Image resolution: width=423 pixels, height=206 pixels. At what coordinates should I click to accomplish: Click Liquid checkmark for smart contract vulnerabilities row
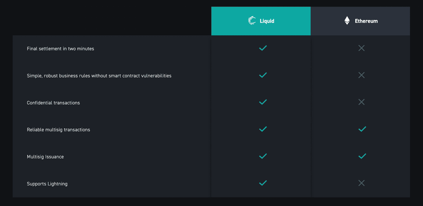[x=263, y=75]
